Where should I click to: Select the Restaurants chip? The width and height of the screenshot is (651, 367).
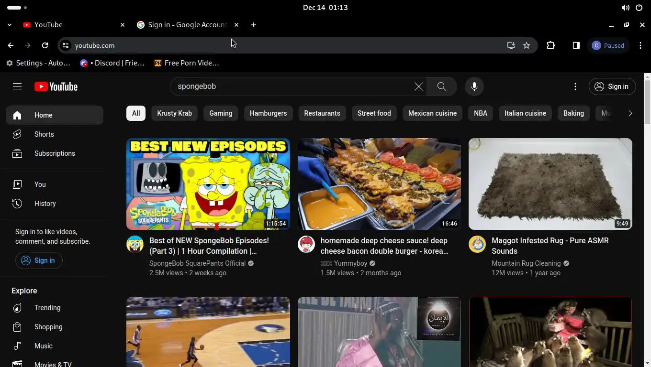click(322, 113)
